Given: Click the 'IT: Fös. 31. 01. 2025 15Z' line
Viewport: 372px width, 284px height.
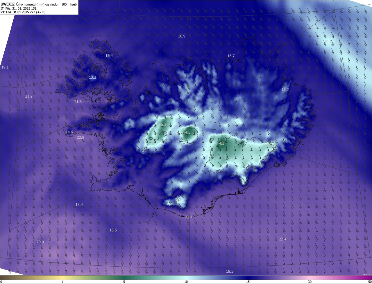Looking at the screenshot, I should coord(18,8).
